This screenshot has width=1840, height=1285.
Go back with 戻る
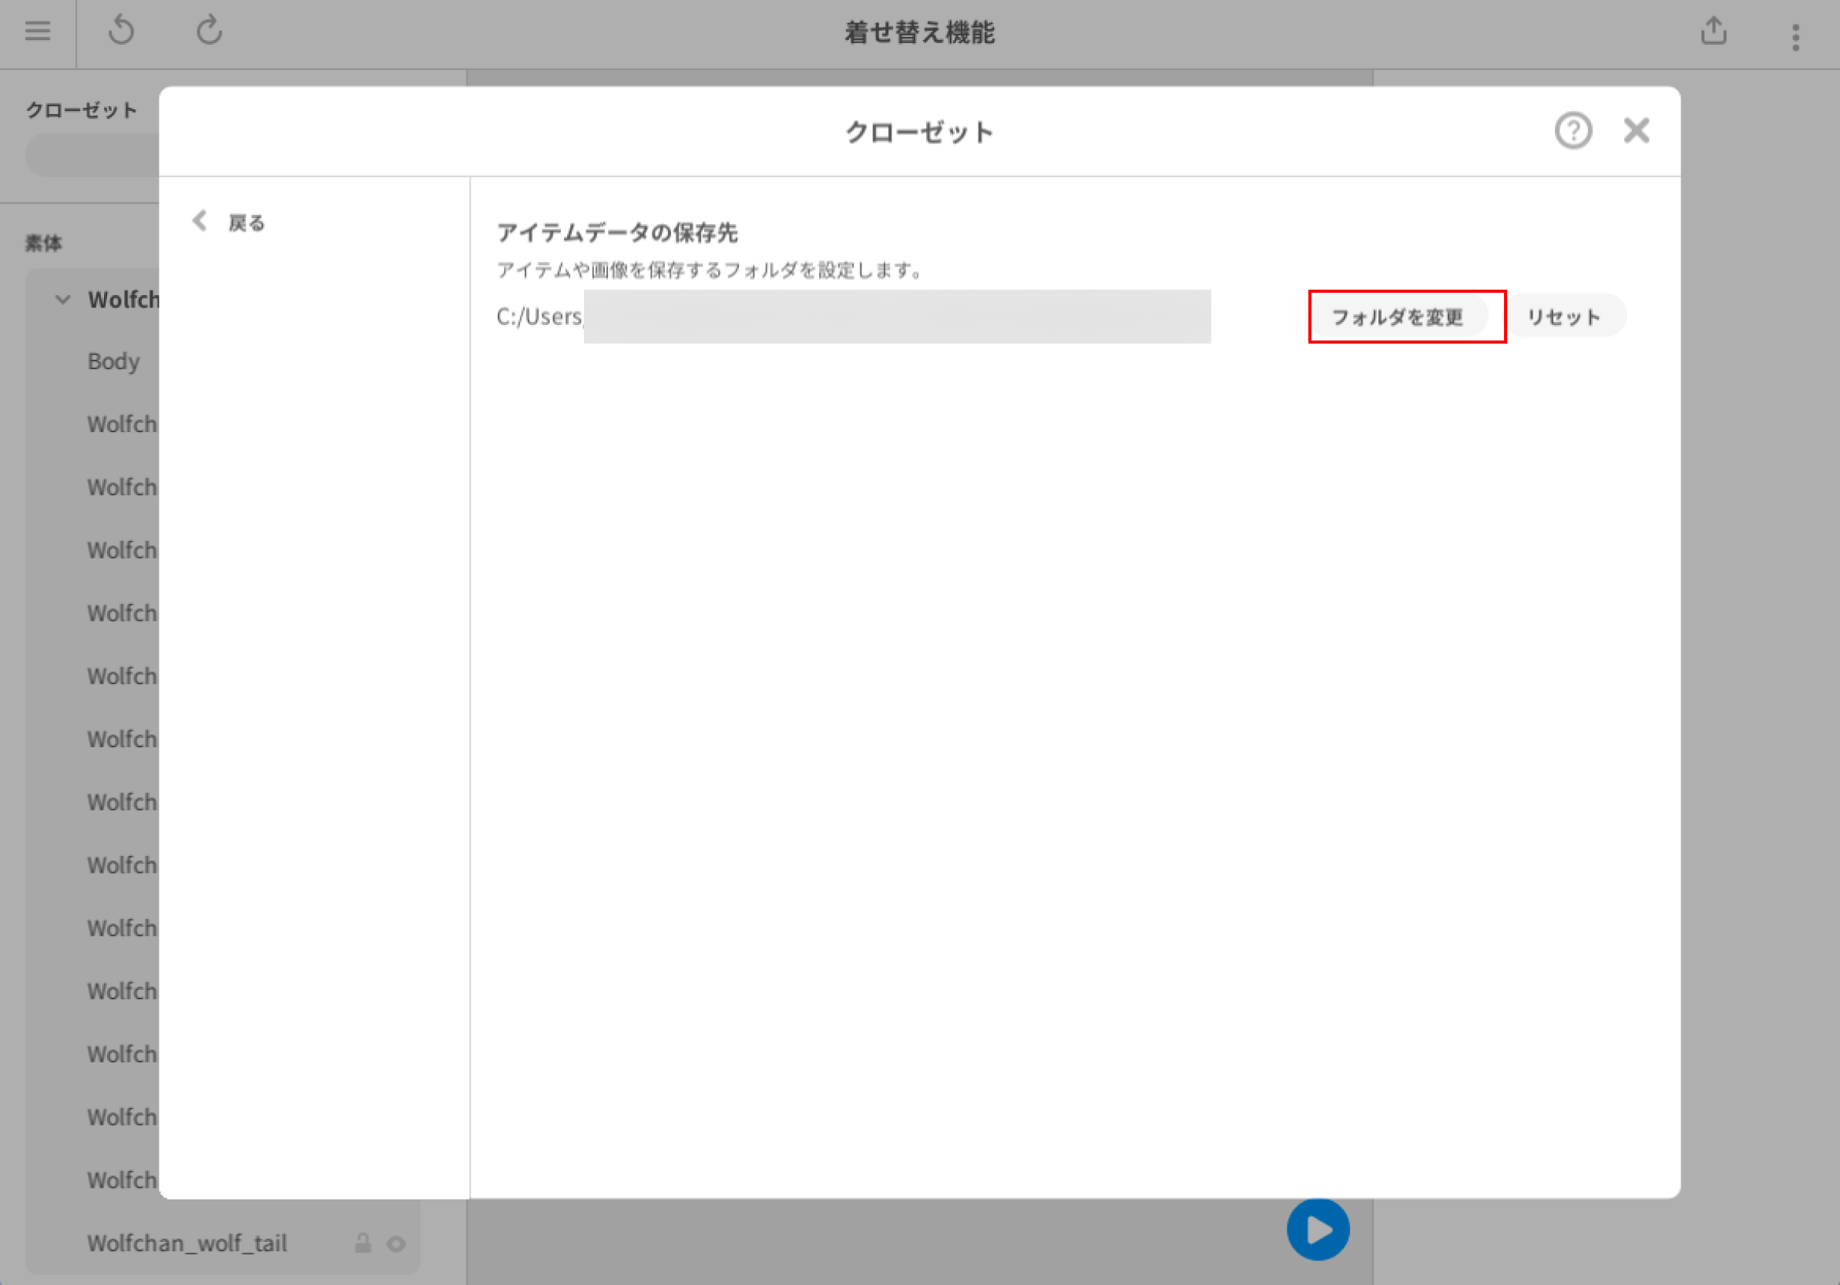click(x=229, y=222)
